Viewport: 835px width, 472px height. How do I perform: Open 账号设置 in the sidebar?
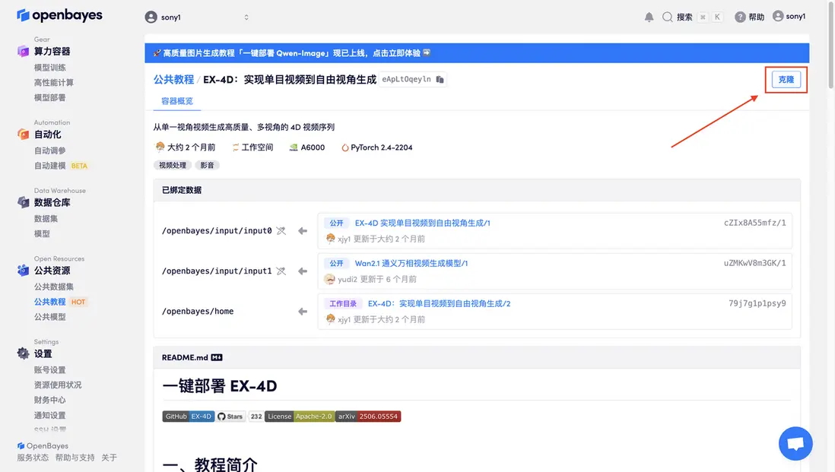pos(49,370)
